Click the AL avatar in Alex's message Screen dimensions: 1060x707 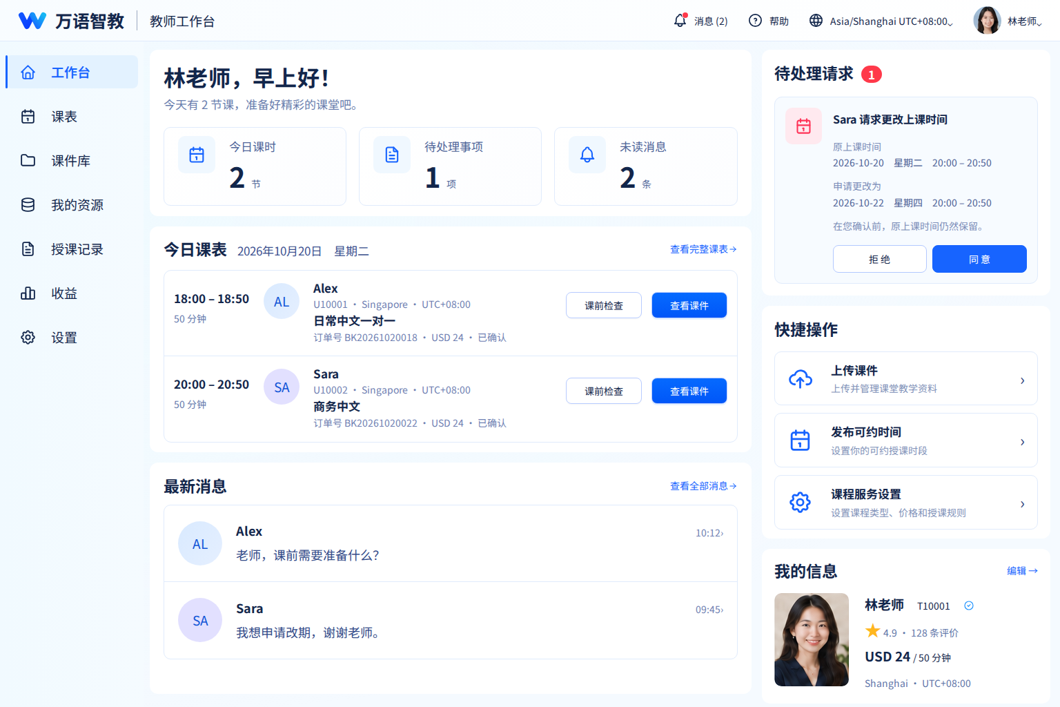(x=200, y=543)
